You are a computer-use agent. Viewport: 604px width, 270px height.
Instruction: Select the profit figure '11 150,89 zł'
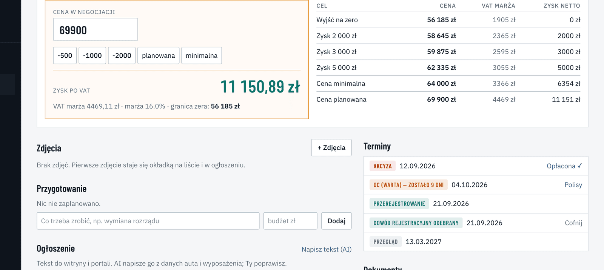[260, 87]
